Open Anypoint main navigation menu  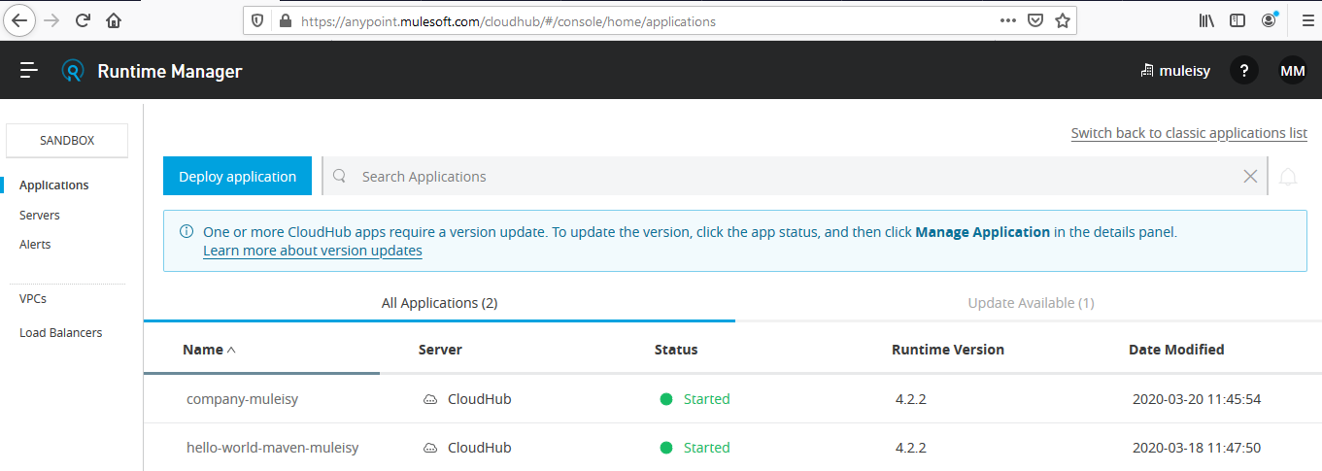click(29, 70)
